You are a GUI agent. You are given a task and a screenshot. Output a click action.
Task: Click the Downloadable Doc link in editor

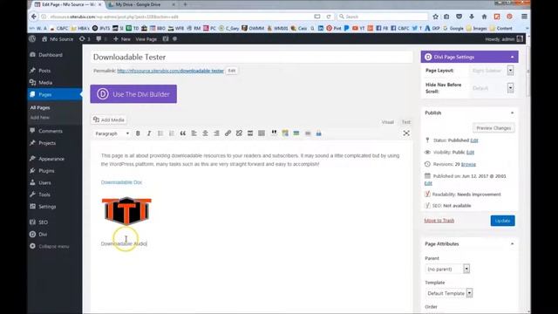pos(121,182)
